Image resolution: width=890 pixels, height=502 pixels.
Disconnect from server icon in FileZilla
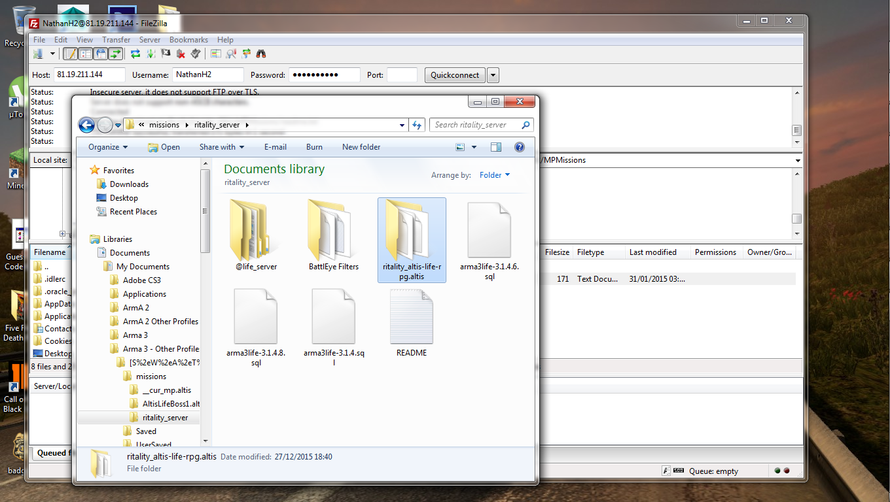(181, 54)
